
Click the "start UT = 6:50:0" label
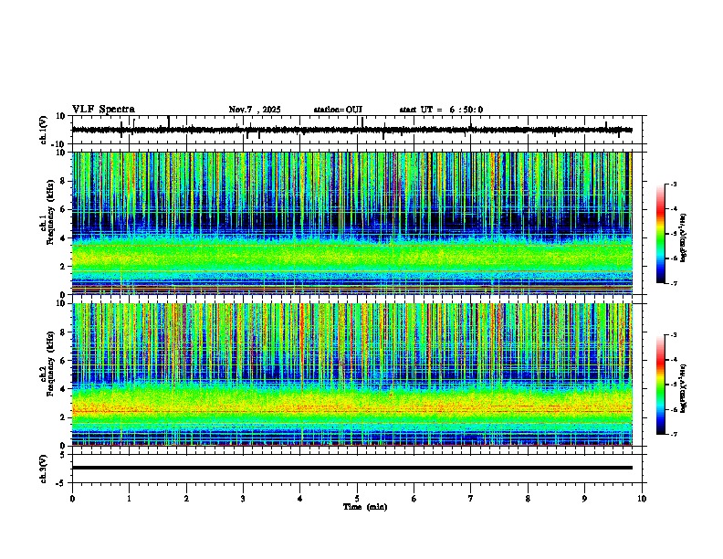(x=441, y=110)
